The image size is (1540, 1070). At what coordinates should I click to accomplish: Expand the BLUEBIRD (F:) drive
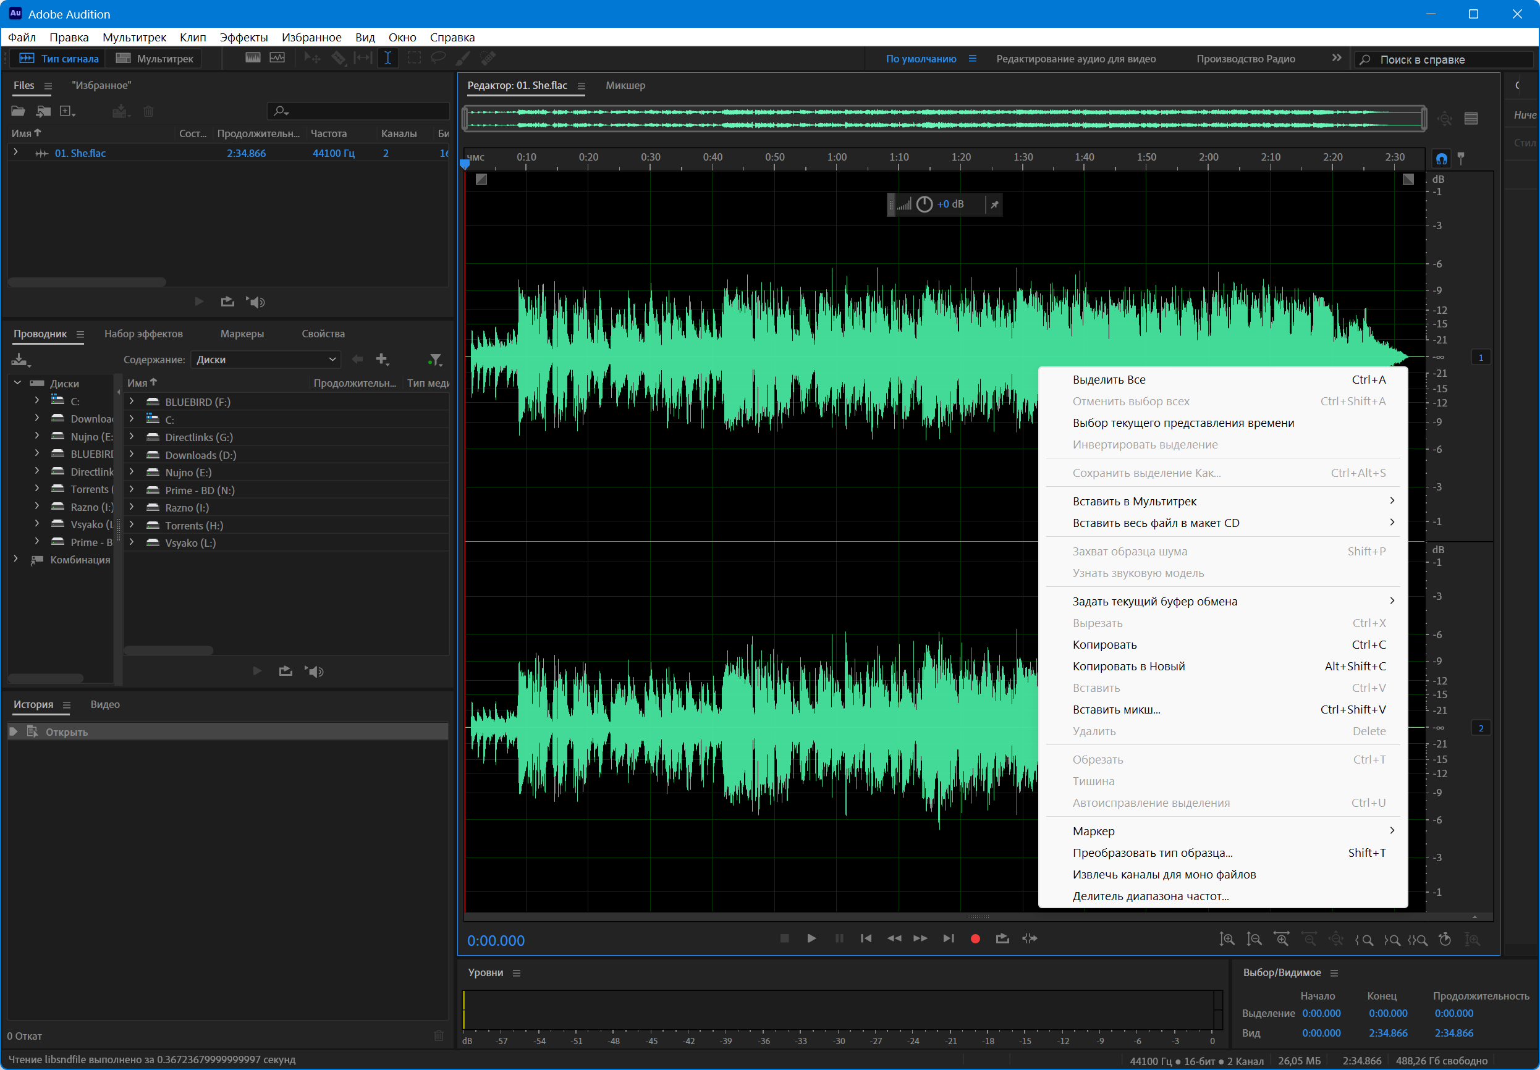point(132,402)
